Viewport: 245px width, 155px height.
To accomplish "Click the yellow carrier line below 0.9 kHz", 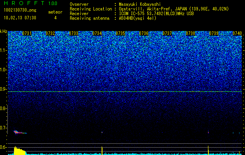I will point(125,91).
